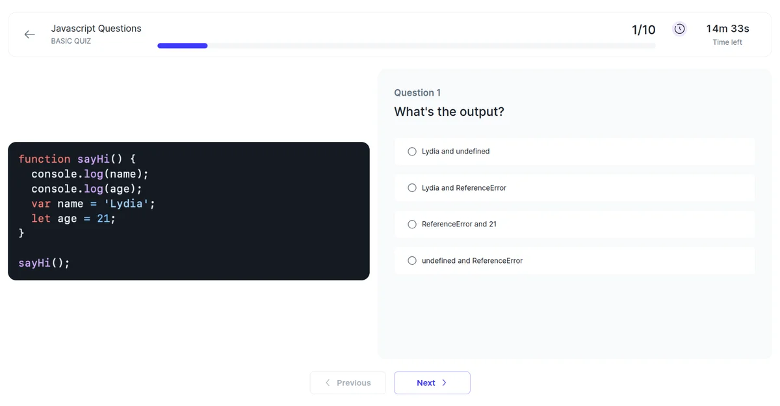780x406 pixels.
Task: Click the 'Javascript Questions' quiz title
Action: [96, 28]
